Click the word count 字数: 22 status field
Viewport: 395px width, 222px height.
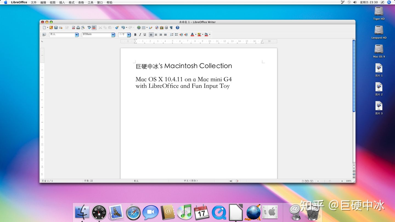point(89,181)
